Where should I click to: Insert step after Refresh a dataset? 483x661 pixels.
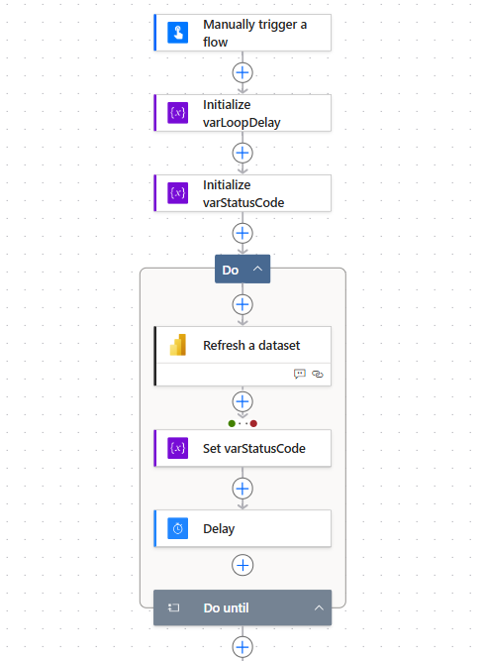tap(242, 401)
